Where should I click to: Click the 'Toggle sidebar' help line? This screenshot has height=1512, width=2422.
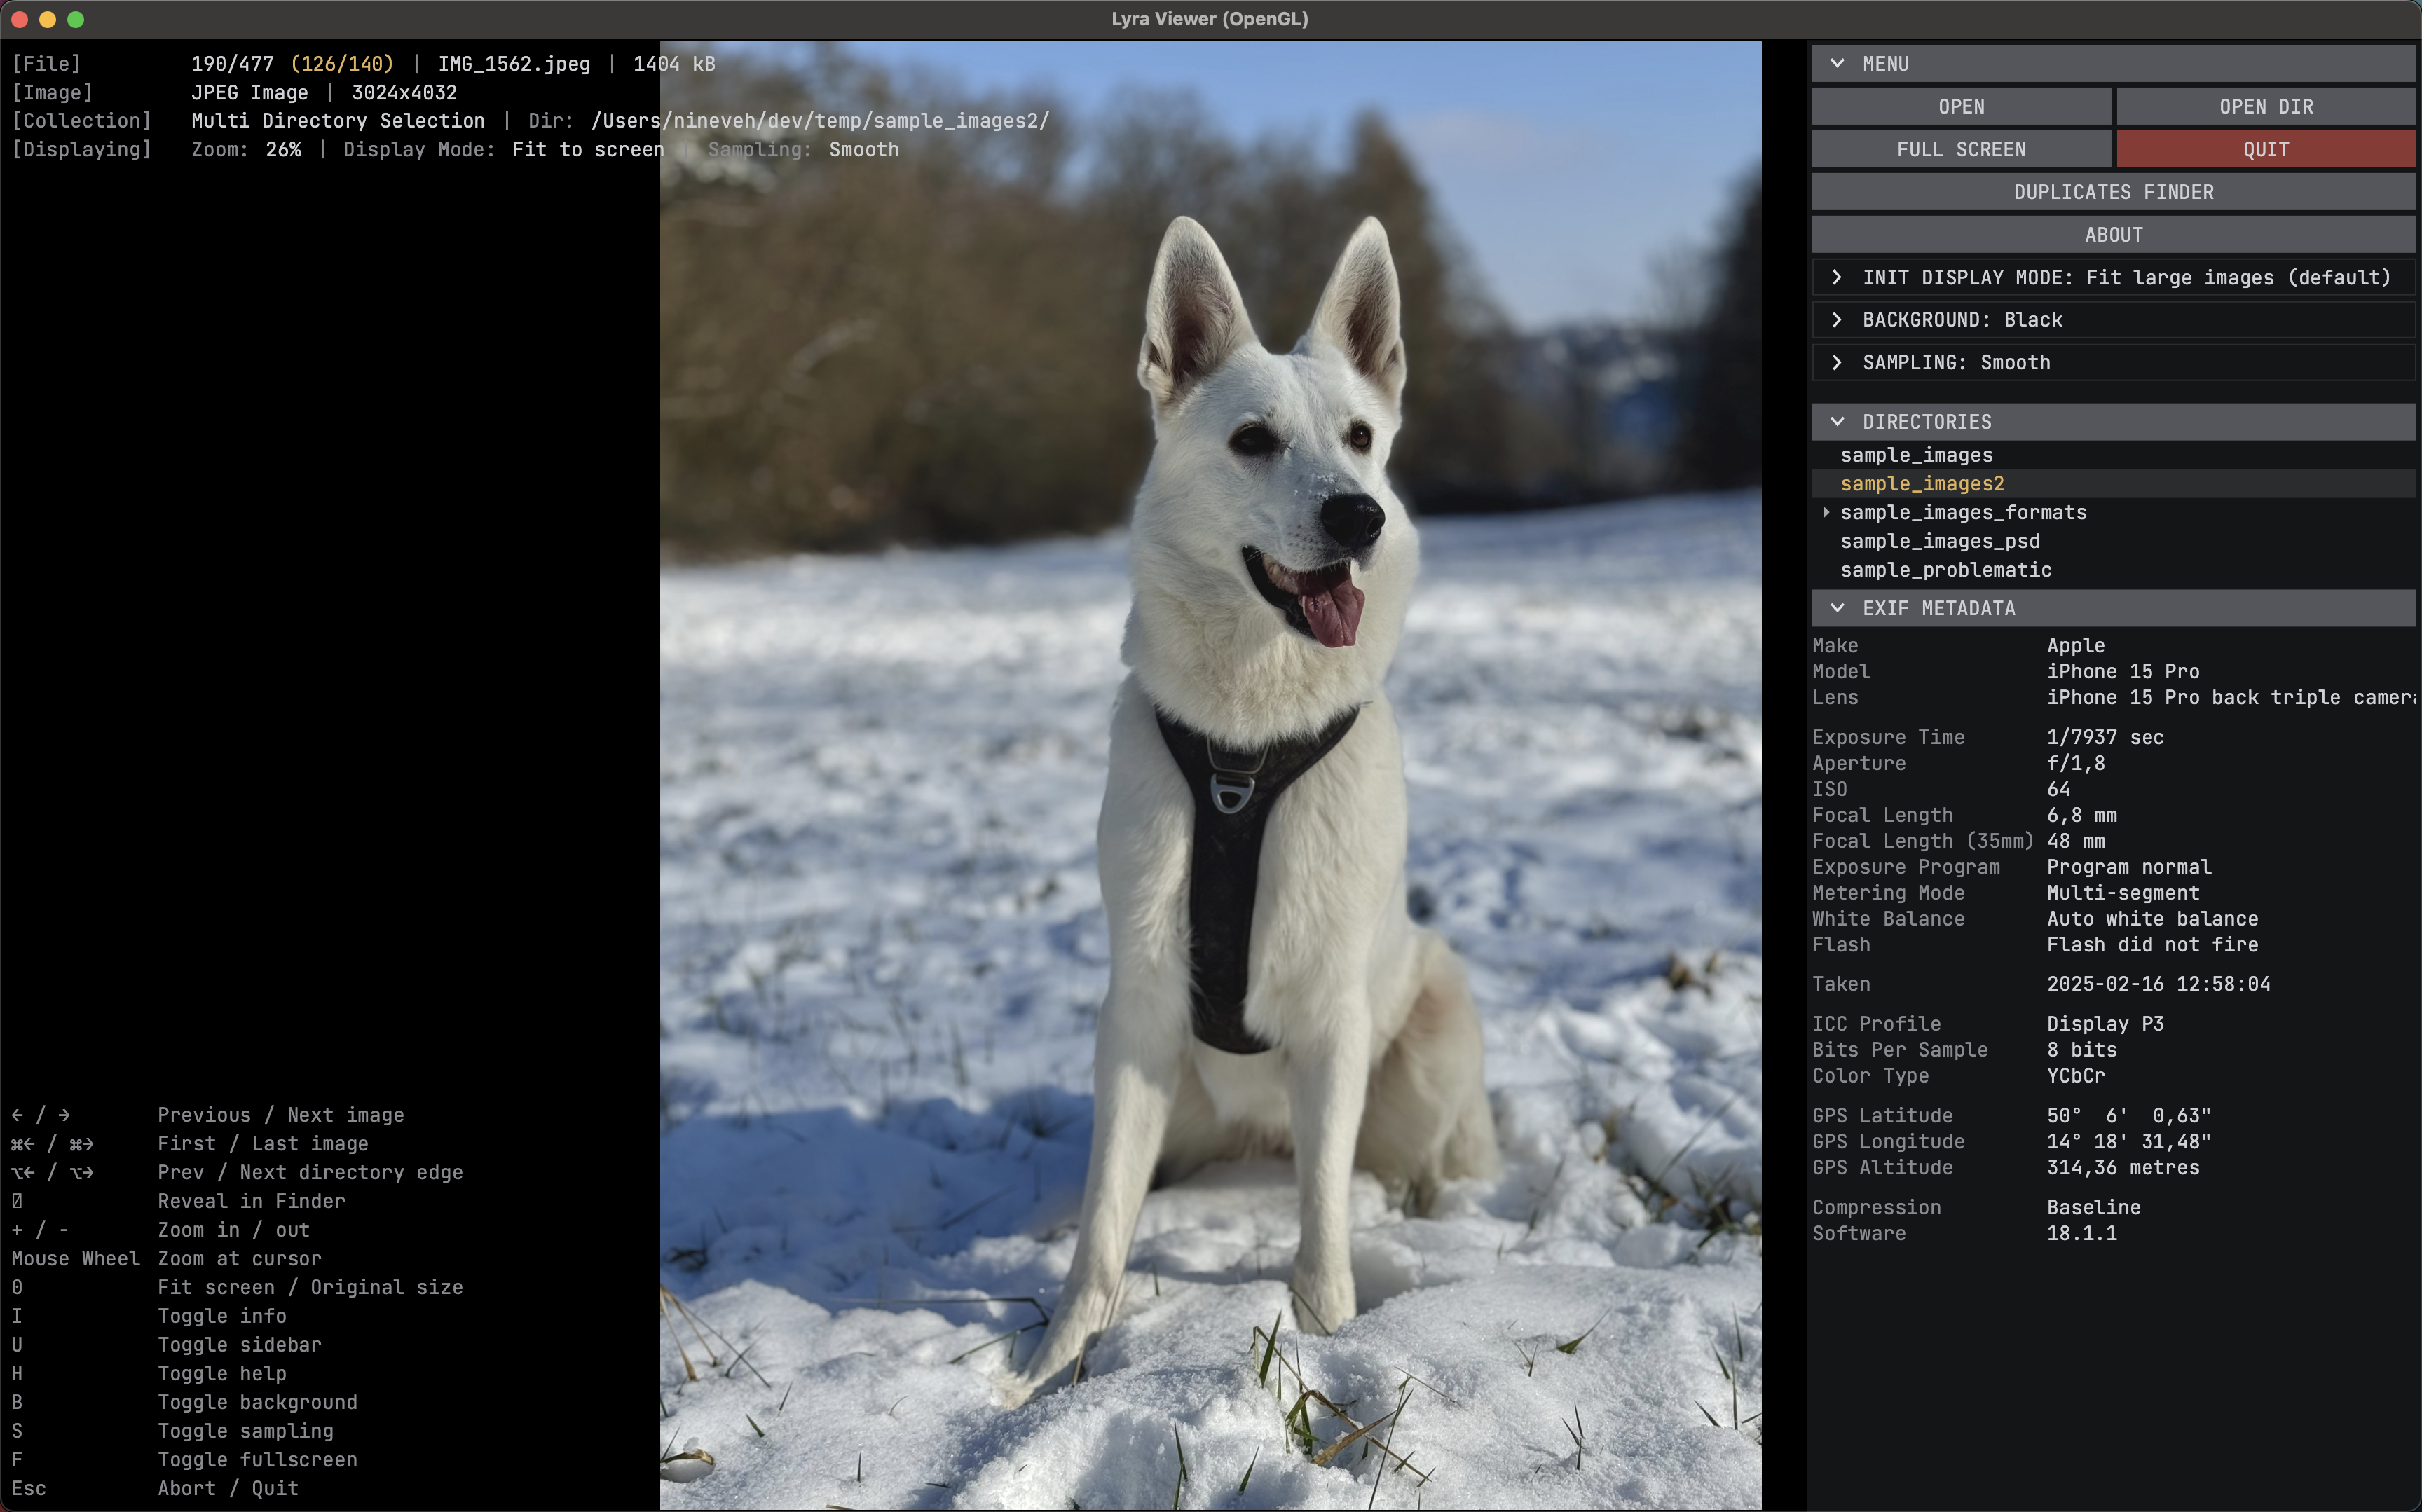pos(239,1345)
